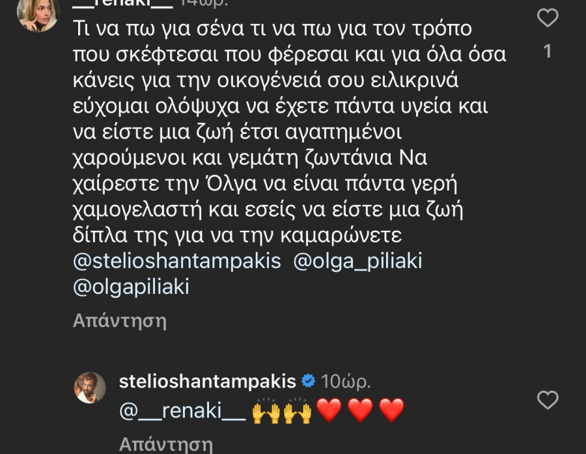Tap Απάντηση under the long comment

coord(120,320)
